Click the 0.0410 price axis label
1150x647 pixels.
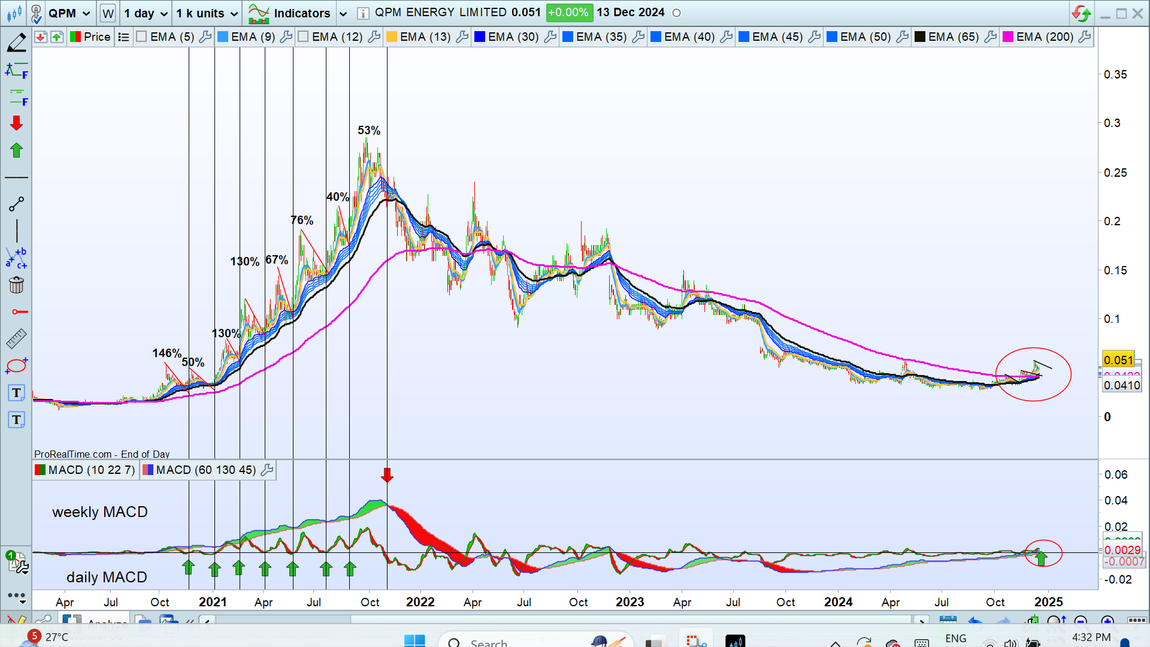coord(1122,385)
